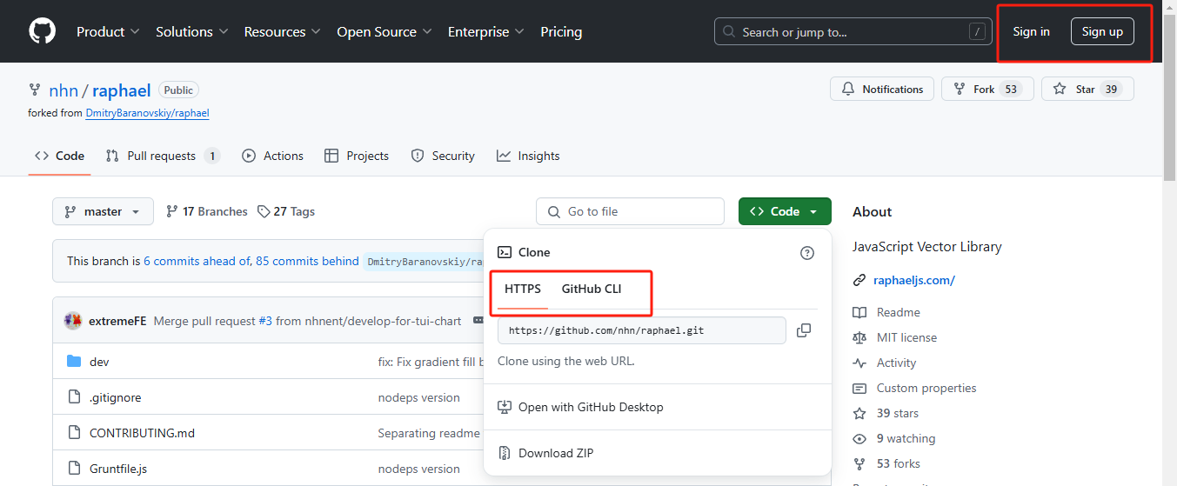The image size is (1177, 486).
Task: Click the extremeFE author name
Action: coord(117,321)
